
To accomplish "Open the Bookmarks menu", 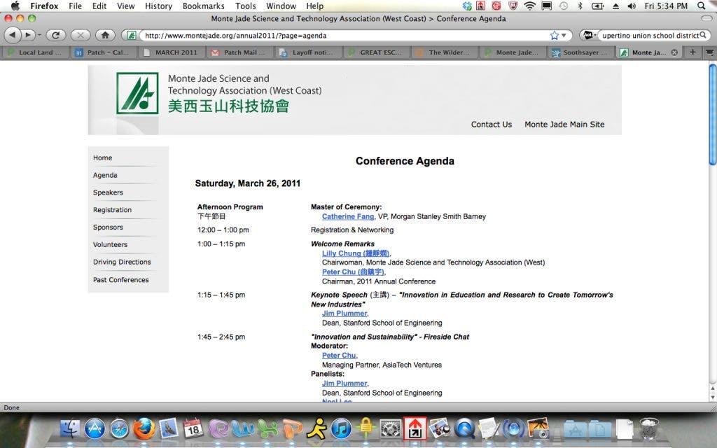I will 204,6.
